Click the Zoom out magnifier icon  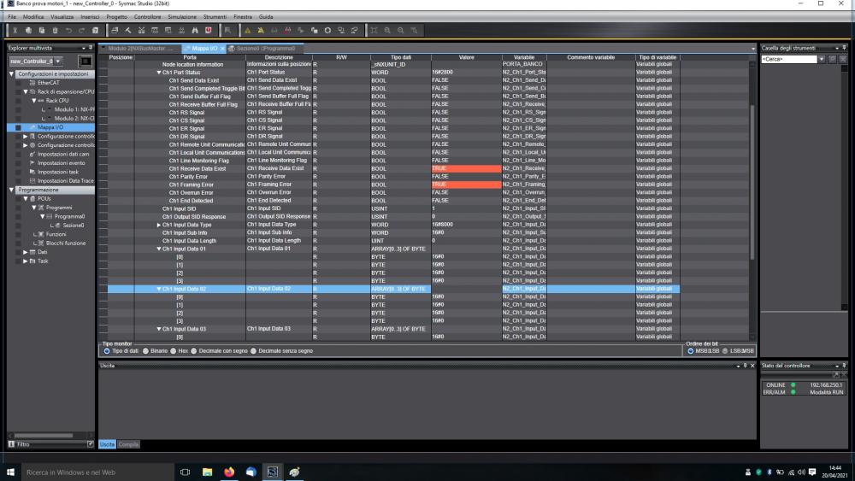(x=401, y=31)
